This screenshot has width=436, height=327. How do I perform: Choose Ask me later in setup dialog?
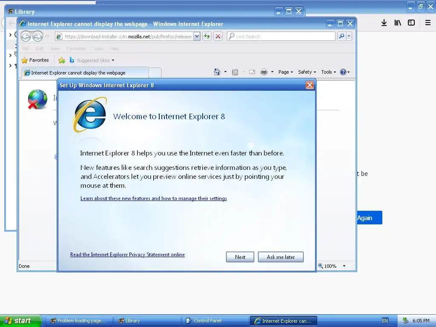click(281, 257)
